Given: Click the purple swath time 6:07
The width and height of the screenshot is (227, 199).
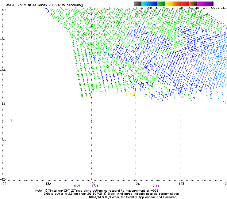Looking at the screenshot, I should click(x=77, y=186).
